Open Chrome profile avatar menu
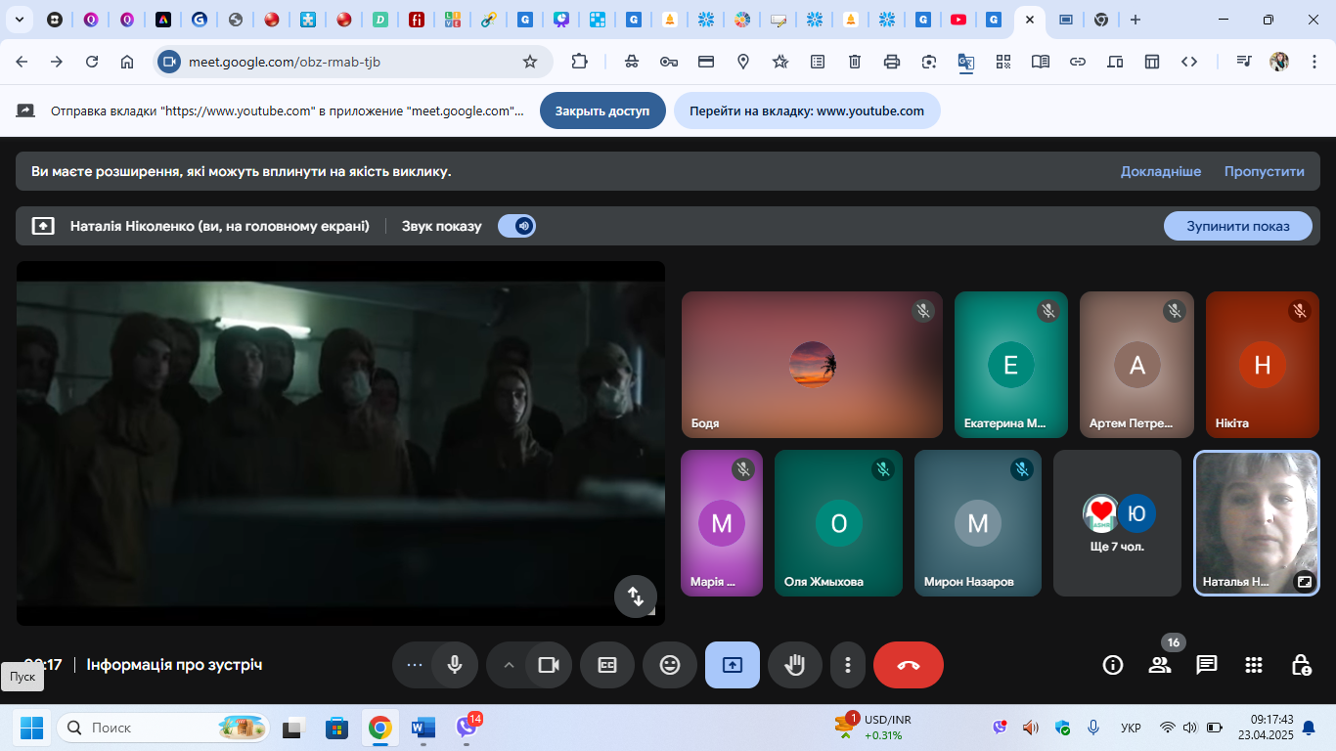Image resolution: width=1336 pixels, height=751 pixels. tap(1279, 62)
